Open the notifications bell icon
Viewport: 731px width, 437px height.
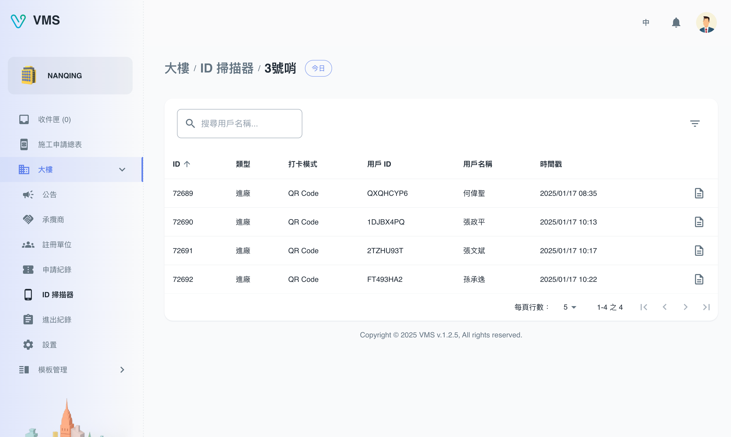[676, 23]
